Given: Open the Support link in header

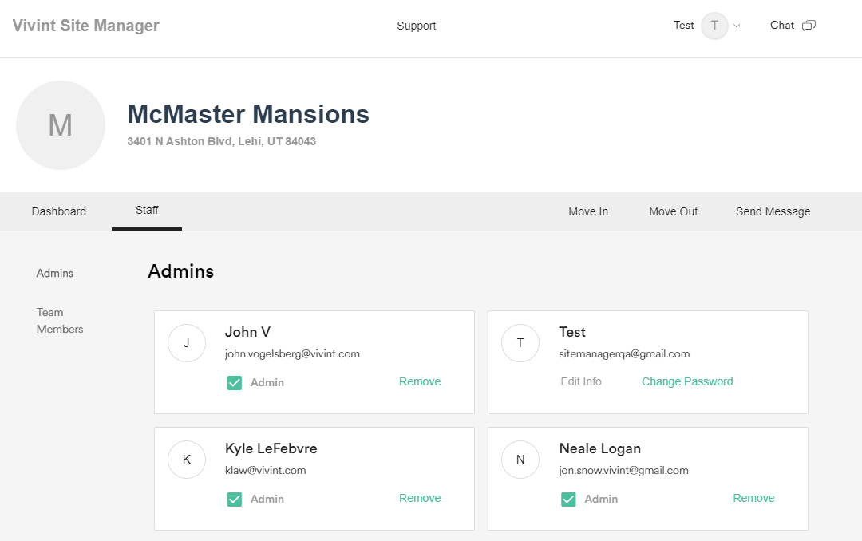Looking at the screenshot, I should click(x=417, y=26).
